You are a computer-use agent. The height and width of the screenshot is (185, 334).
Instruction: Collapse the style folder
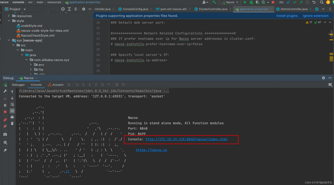click(9, 21)
